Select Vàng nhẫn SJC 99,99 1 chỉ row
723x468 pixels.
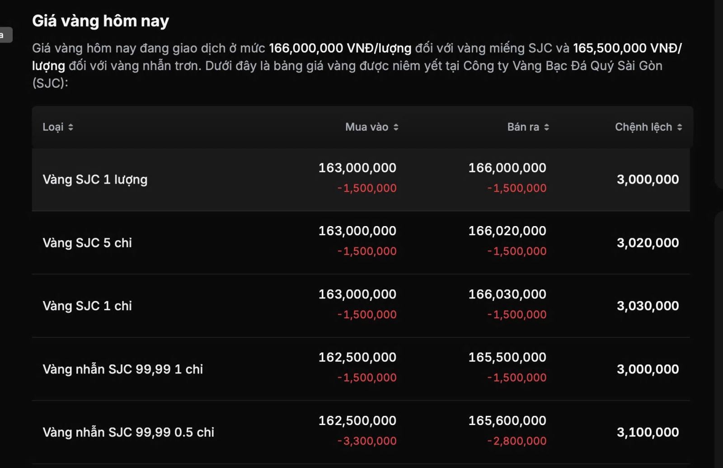[361, 369]
